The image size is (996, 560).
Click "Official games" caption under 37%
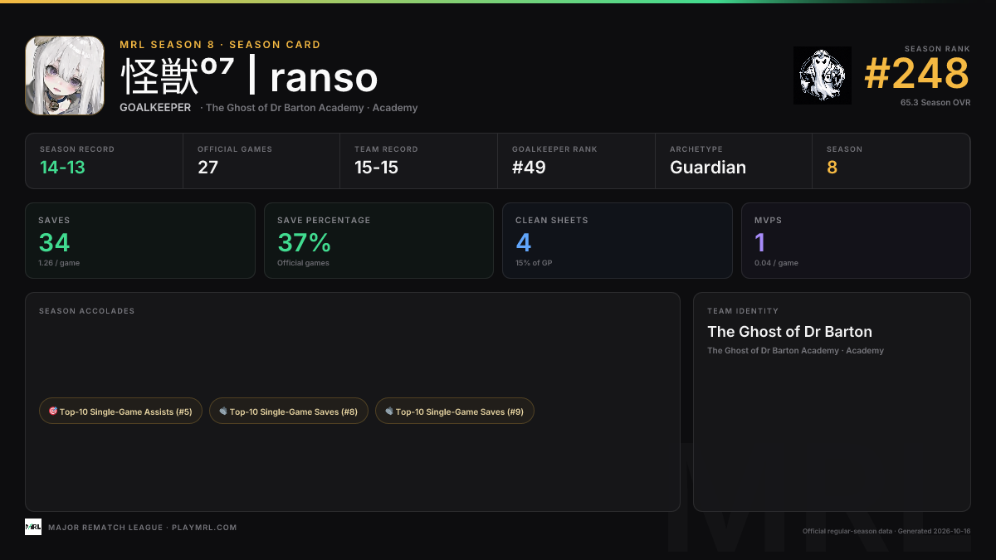[303, 263]
